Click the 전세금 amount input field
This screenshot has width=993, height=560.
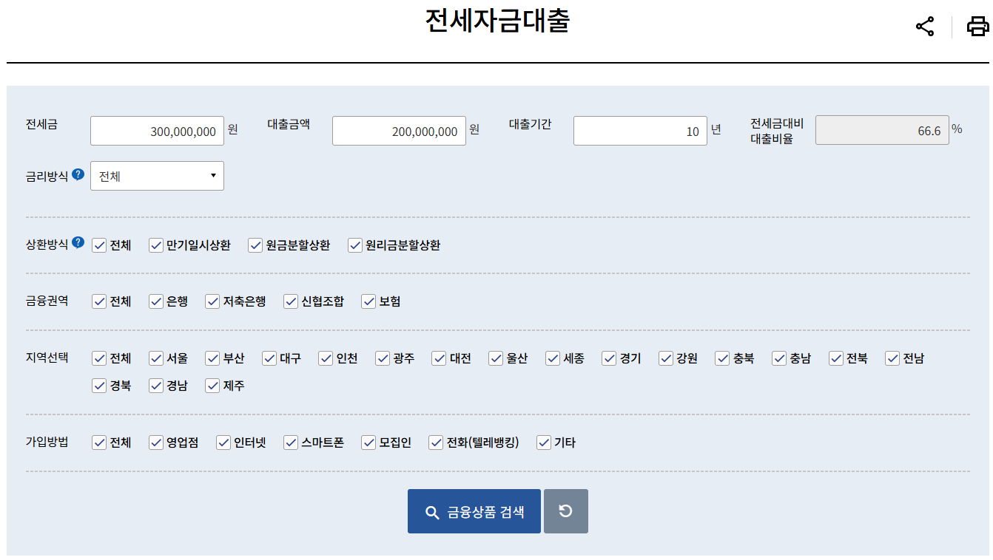click(x=157, y=131)
